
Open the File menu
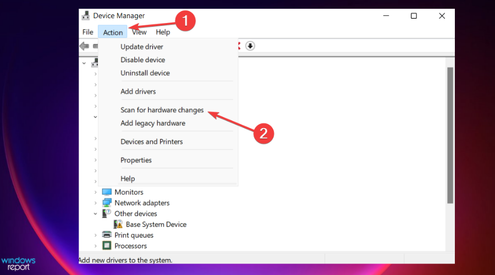click(x=88, y=32)
